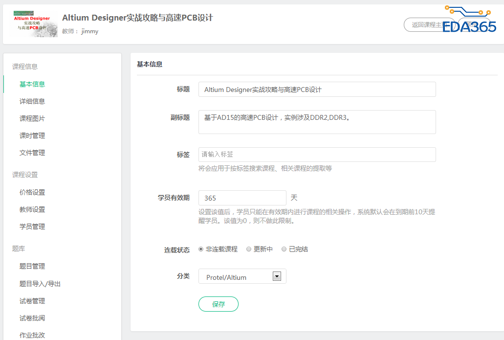Click the 课程信息 section heading
504x340 pixels.
coord(25,67)
